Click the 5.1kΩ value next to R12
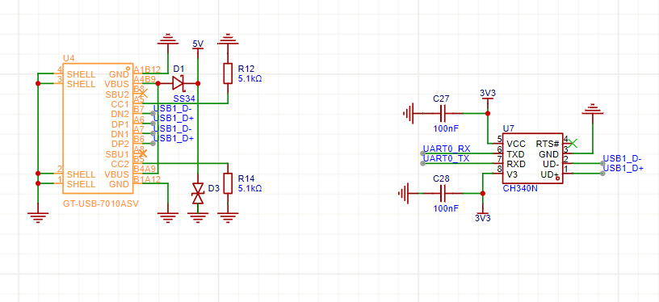Image resolution: width=659 pixels, height=302 pixels. [x=250, y=78]
